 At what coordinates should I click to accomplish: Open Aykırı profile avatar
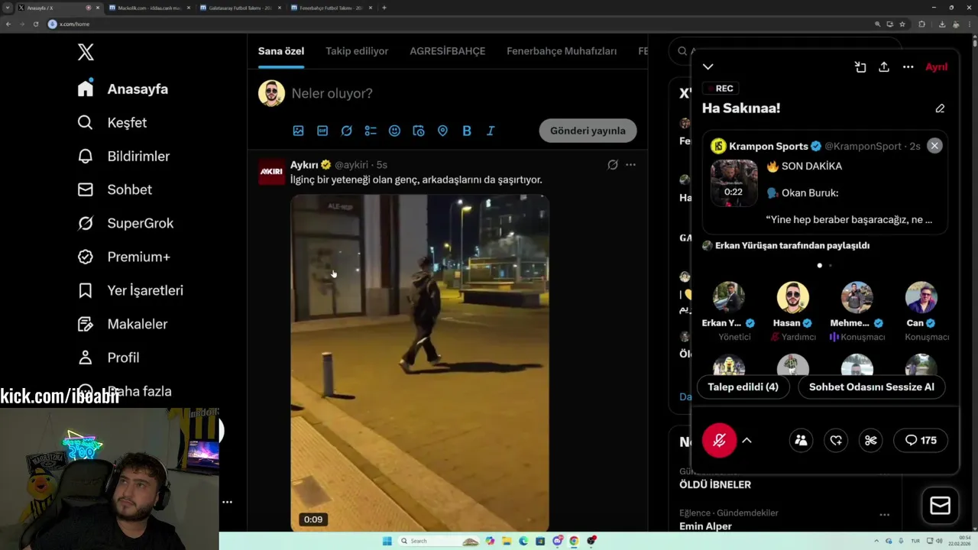(271, 172)
